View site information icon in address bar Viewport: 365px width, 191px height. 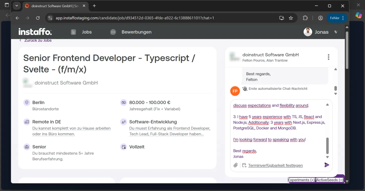point(50,18)
